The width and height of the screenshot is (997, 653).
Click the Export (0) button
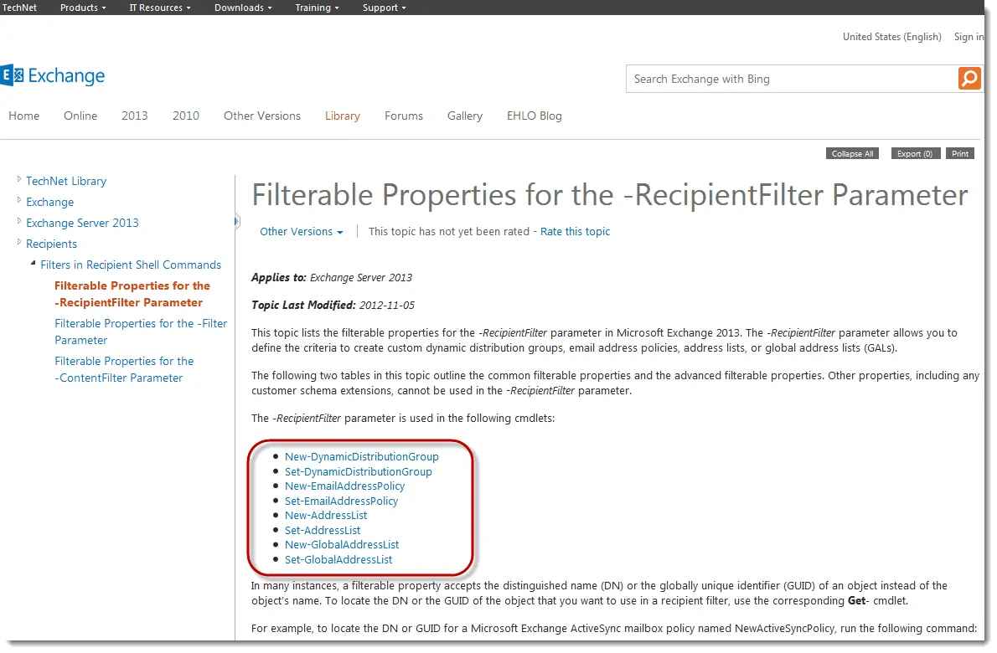[x=914, y=154]
